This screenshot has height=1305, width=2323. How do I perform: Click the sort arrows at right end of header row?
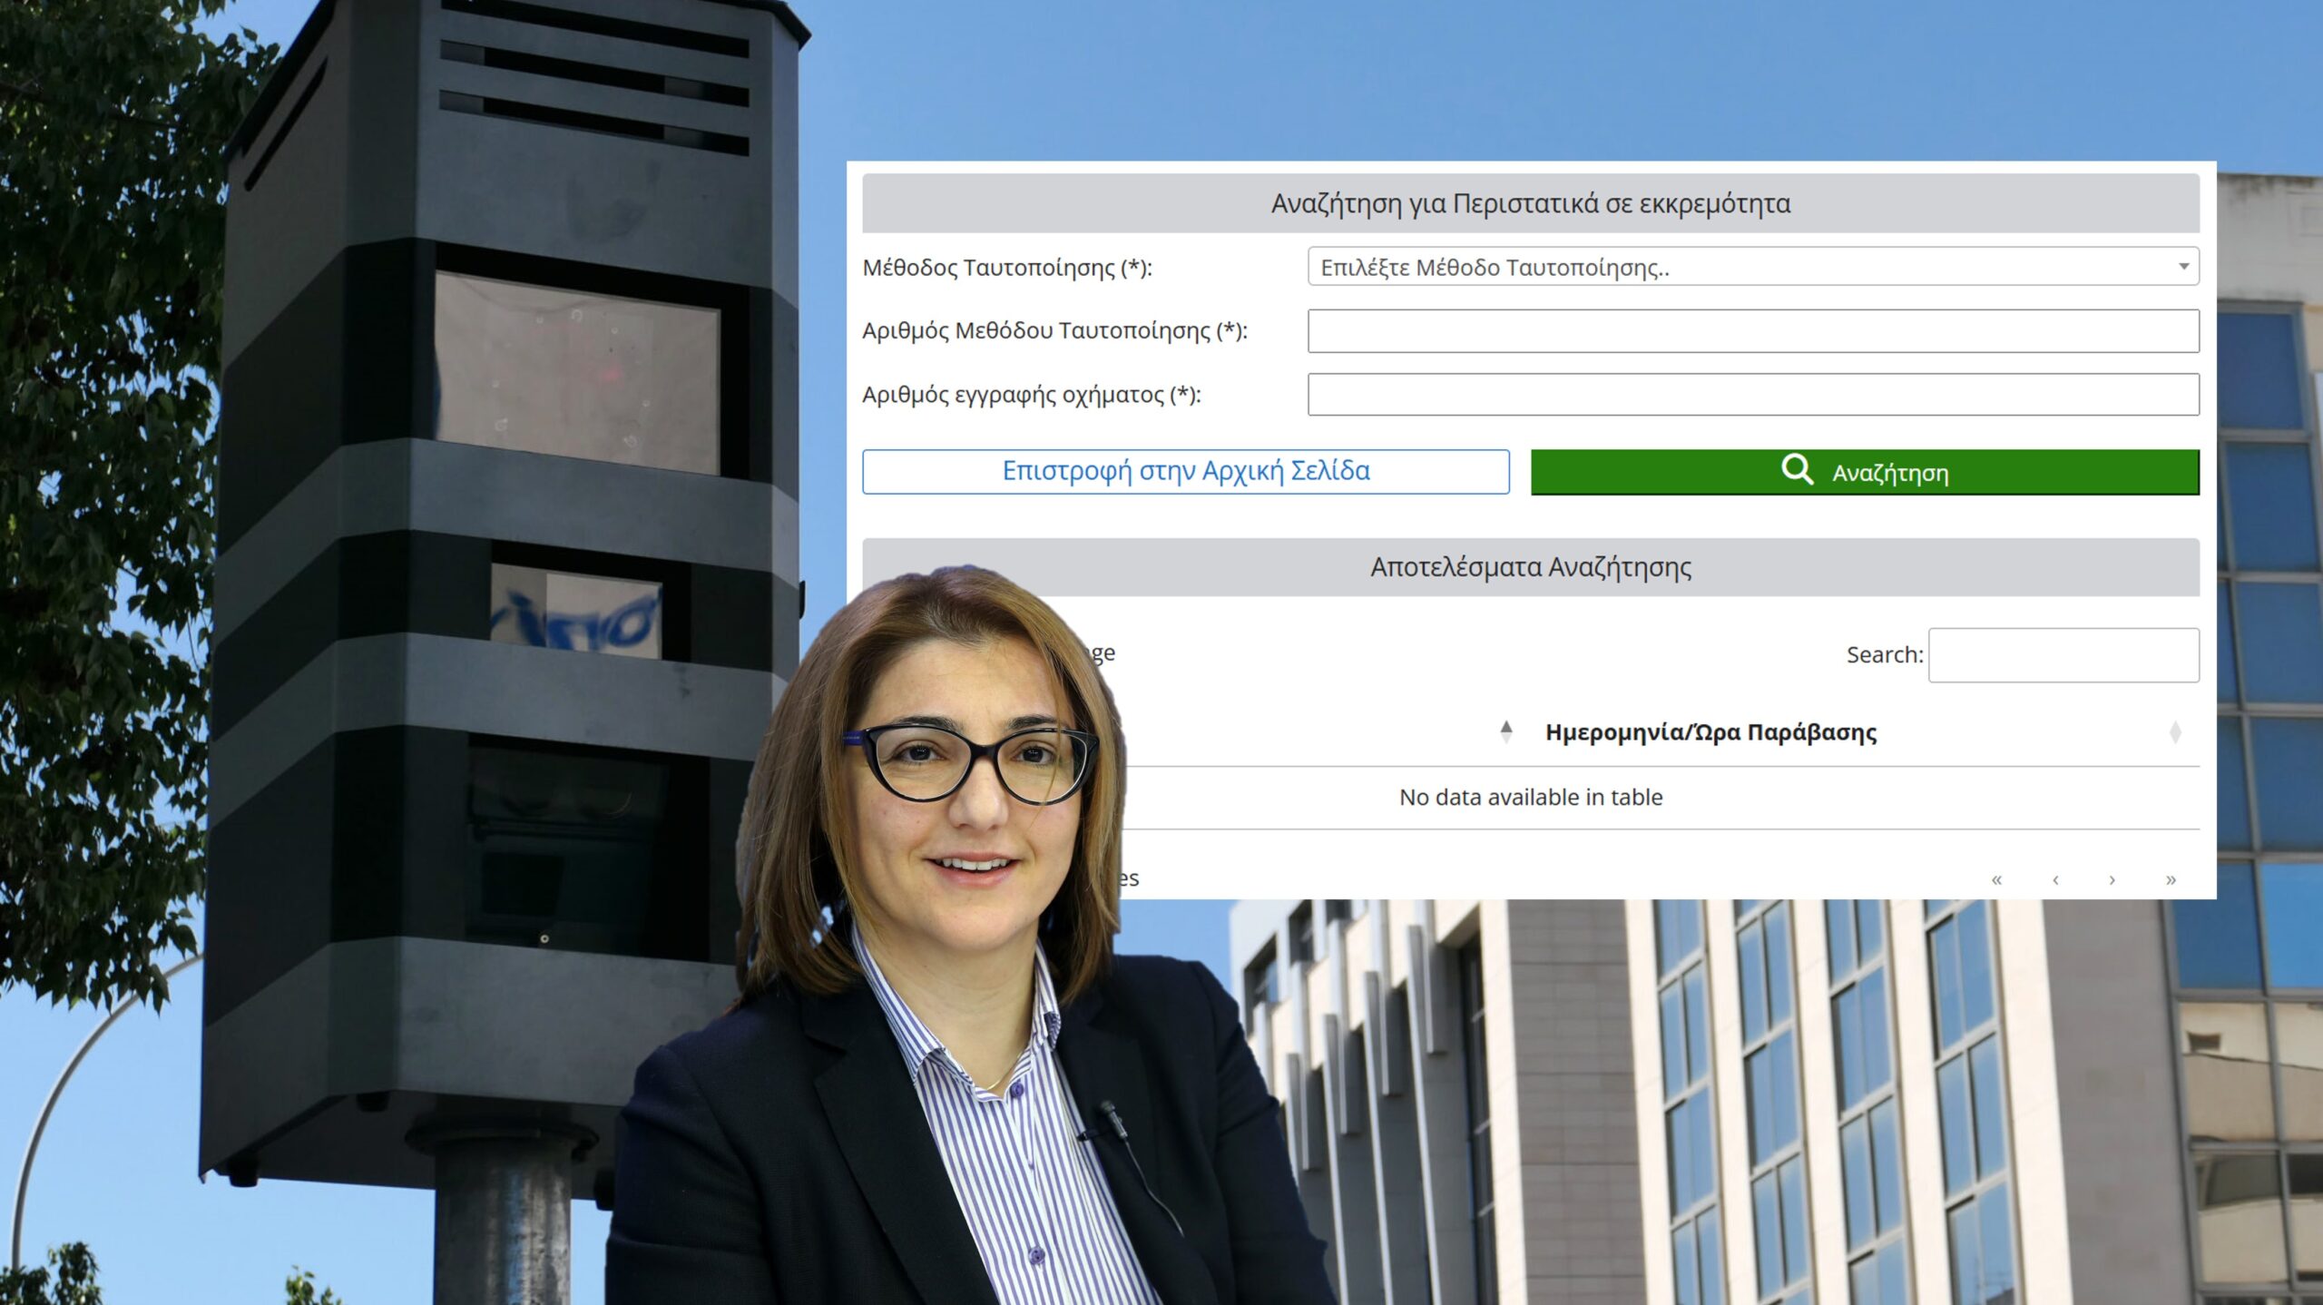(2175, 732)
